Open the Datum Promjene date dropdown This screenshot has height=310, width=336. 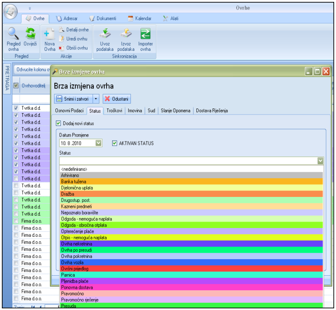(x=99, y=143)
